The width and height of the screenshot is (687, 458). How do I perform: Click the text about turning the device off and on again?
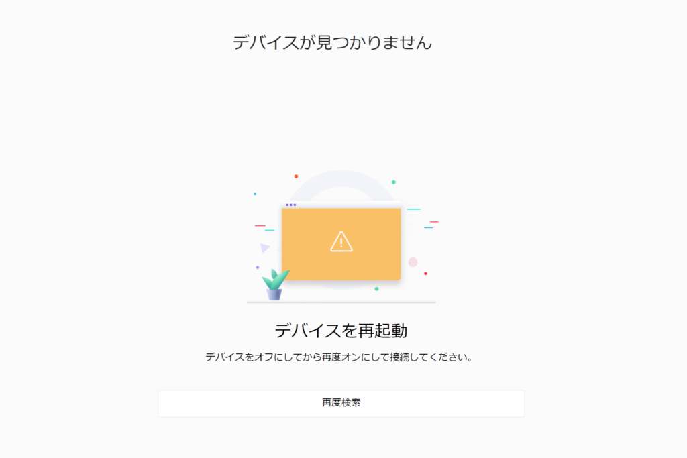point(339,357)
